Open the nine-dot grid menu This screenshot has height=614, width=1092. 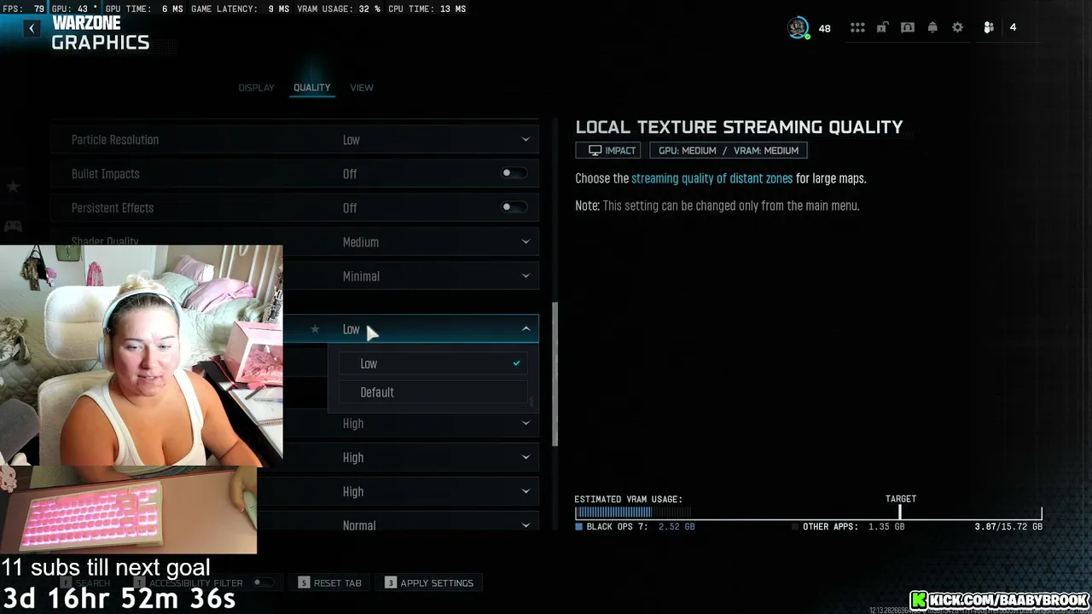857,28
